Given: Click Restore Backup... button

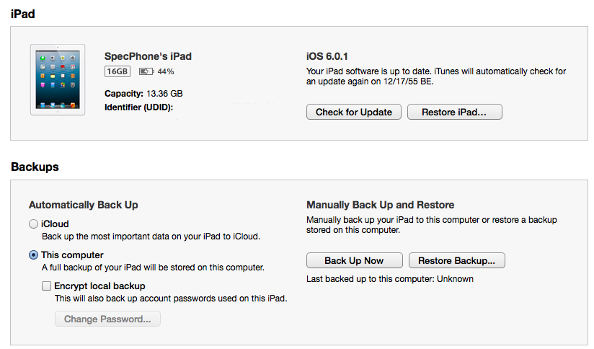Looking at the screenshot, I should (457, 261).
